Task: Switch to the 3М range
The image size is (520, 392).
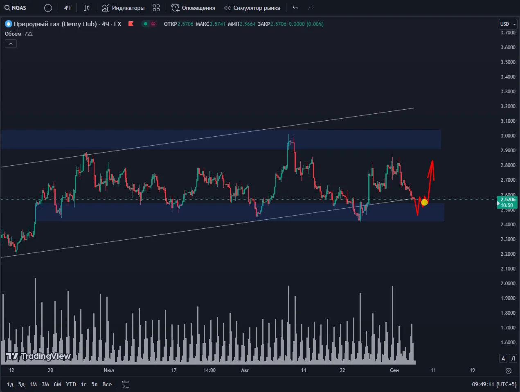Action: (45, 384)
